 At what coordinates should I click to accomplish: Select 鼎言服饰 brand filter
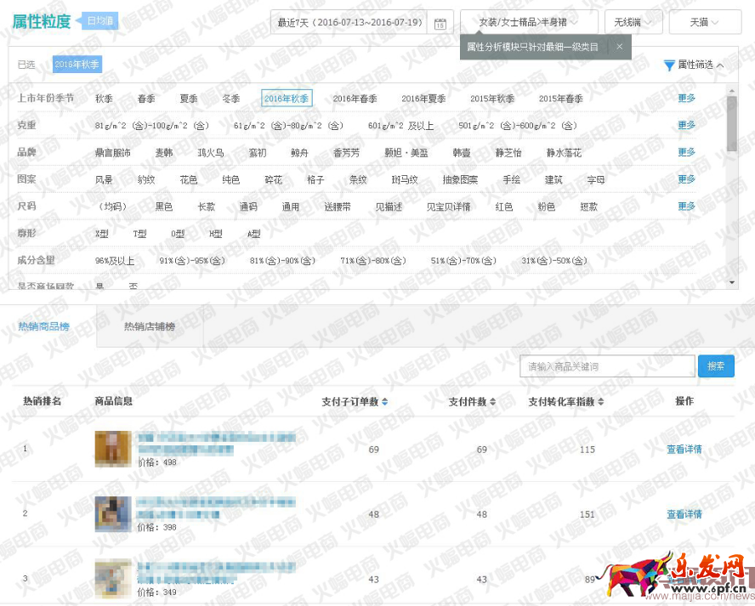[x=113, y=153]
